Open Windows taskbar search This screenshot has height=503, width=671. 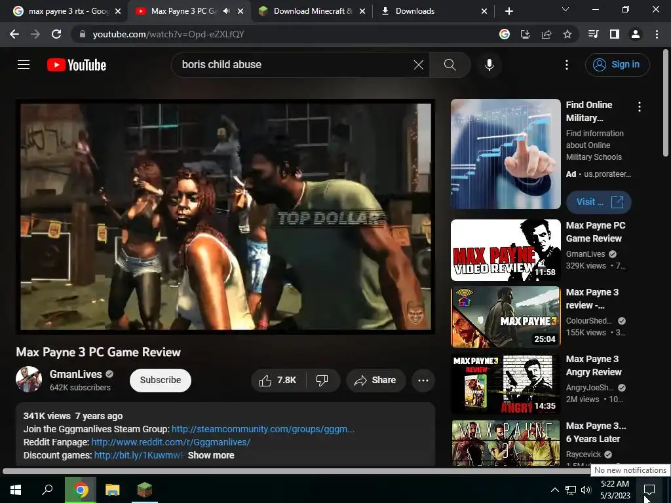tap(47, 490)
